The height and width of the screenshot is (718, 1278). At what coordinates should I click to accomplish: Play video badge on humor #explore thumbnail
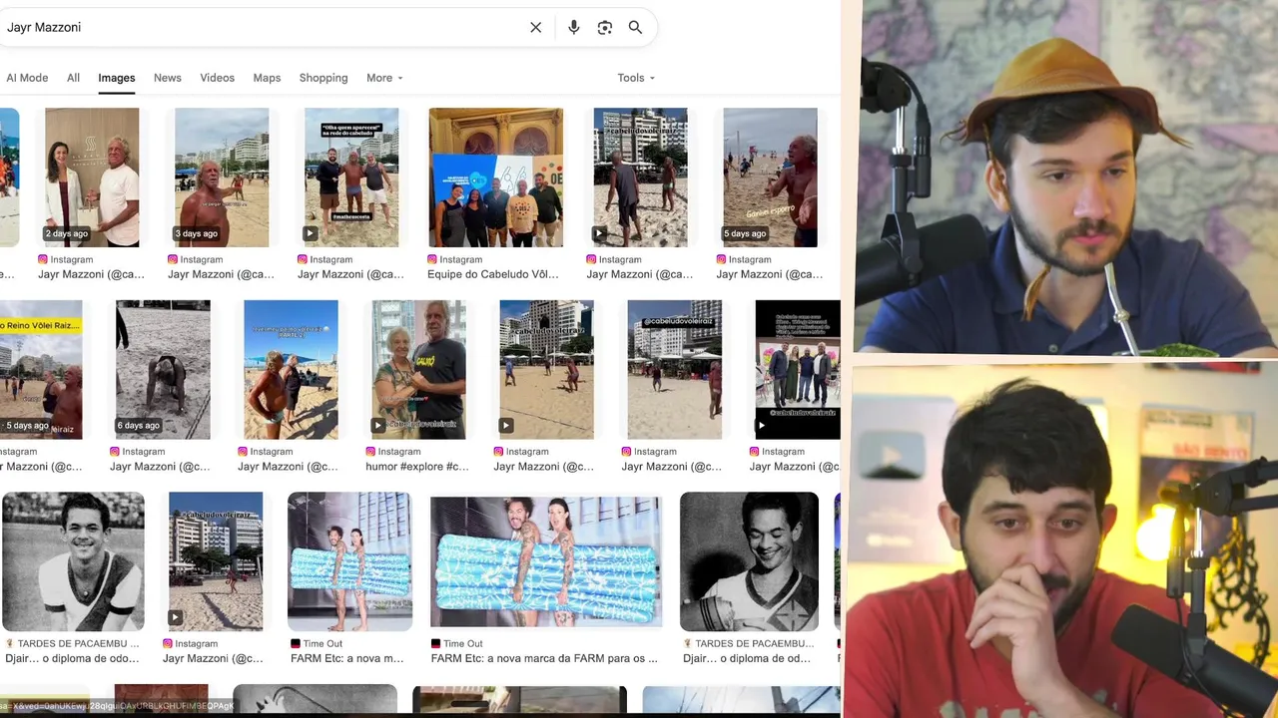378,426
